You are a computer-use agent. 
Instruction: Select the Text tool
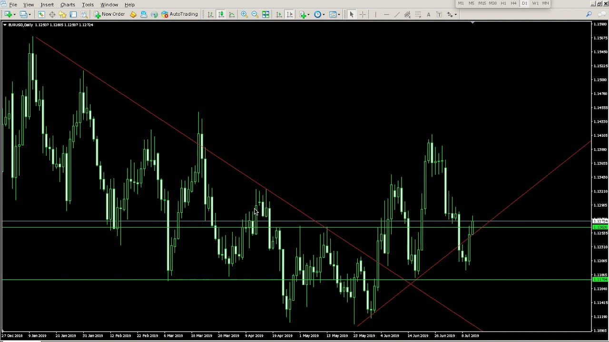[428, 14]
